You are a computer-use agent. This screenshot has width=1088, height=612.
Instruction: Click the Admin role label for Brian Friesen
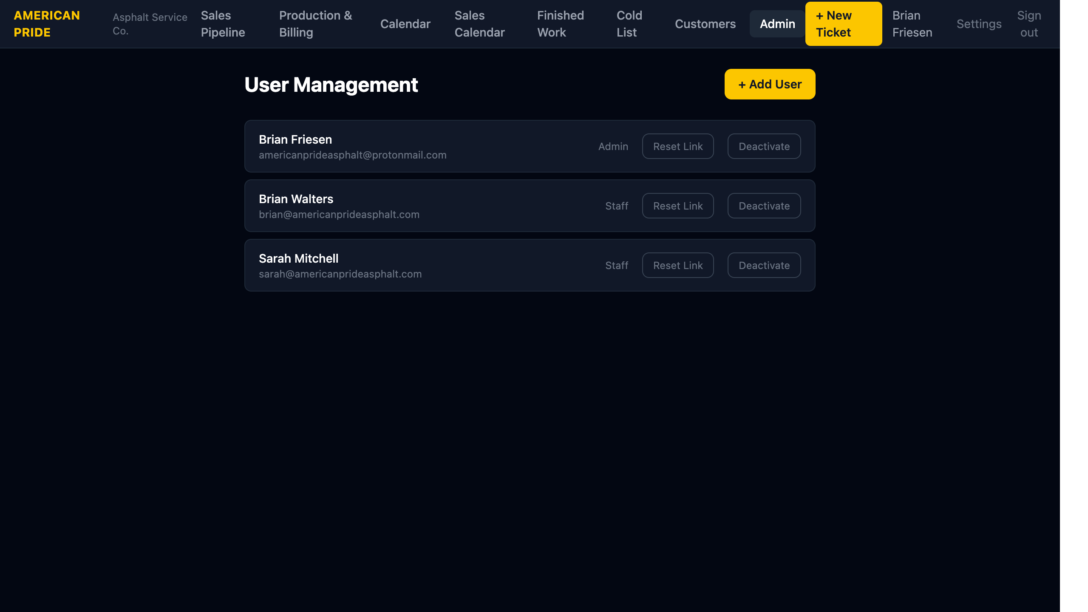click(613, 146)
